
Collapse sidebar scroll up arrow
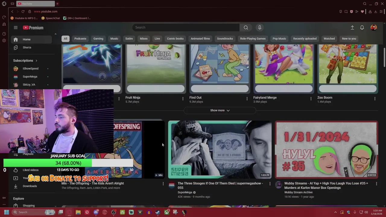point(55,34)
